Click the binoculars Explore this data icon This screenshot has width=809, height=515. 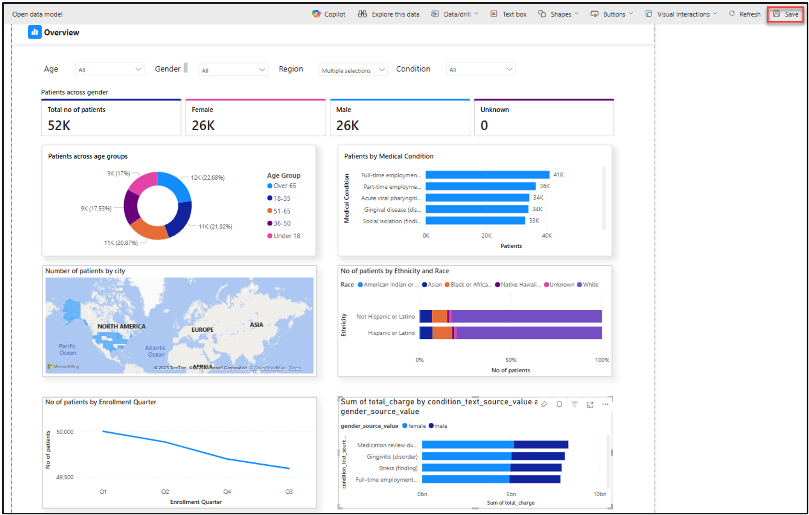(362, 14)
